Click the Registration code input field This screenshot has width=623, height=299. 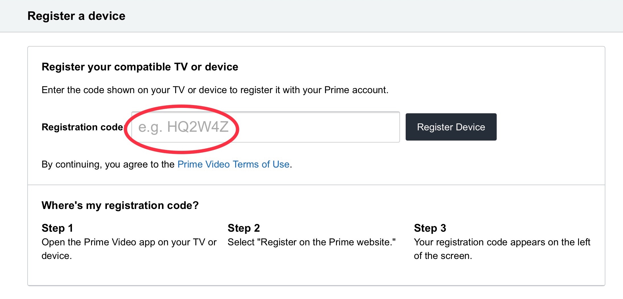click(313, 127)
